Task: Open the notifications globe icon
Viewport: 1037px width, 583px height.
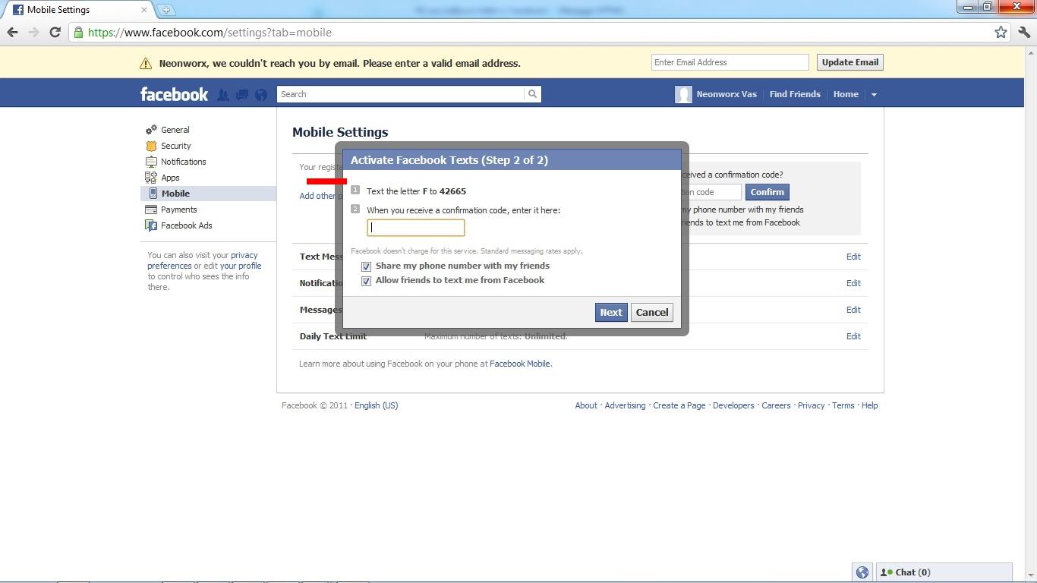Action: (261, 95)
